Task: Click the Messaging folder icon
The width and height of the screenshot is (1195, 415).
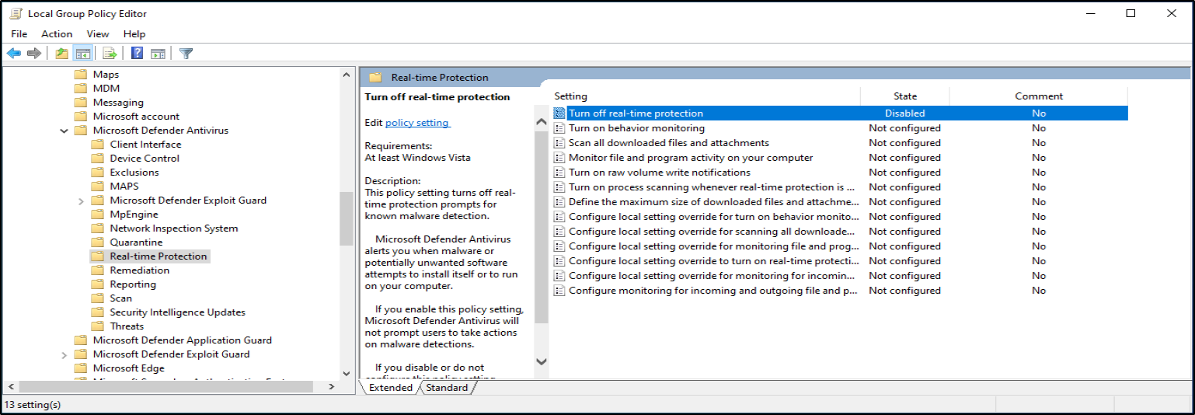Action: 80,103
